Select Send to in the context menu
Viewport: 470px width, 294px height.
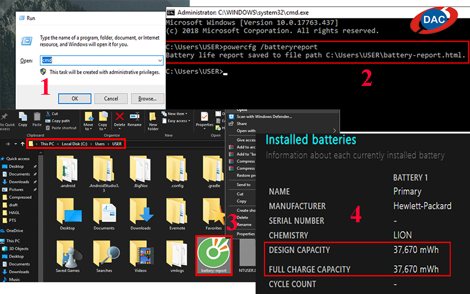[x=243, y=185]
